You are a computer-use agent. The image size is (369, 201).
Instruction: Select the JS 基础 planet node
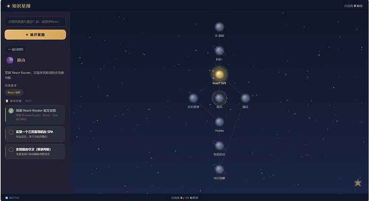[x=219, y=27]
